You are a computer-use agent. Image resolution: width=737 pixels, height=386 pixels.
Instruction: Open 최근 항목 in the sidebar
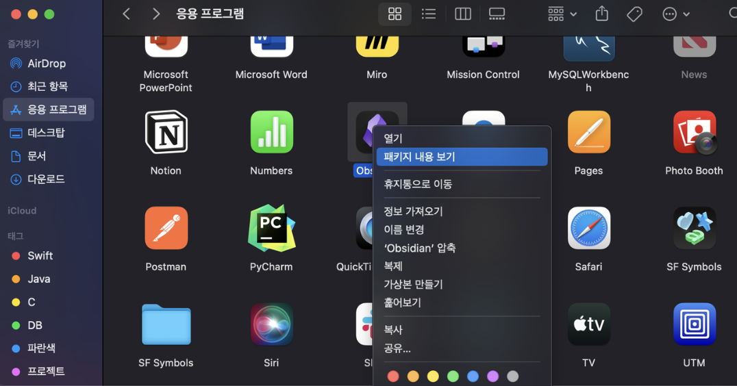tap(49, 86)
